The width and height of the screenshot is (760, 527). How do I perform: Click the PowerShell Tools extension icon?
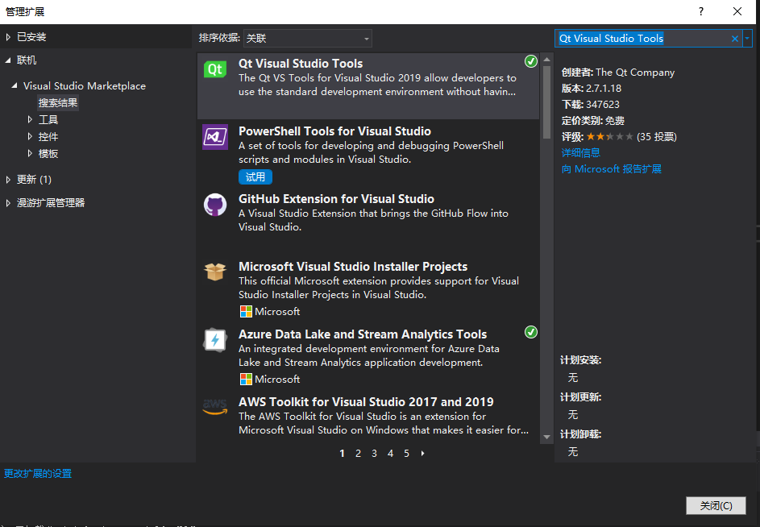(x=215, y=137)
